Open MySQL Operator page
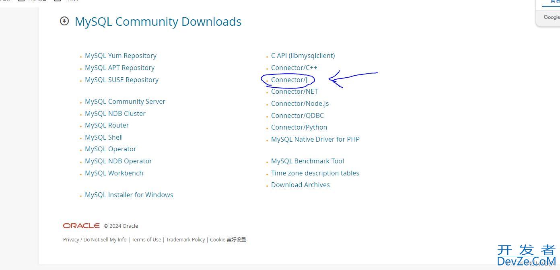This screenshot has height=270, width=560. click(111, 149)
